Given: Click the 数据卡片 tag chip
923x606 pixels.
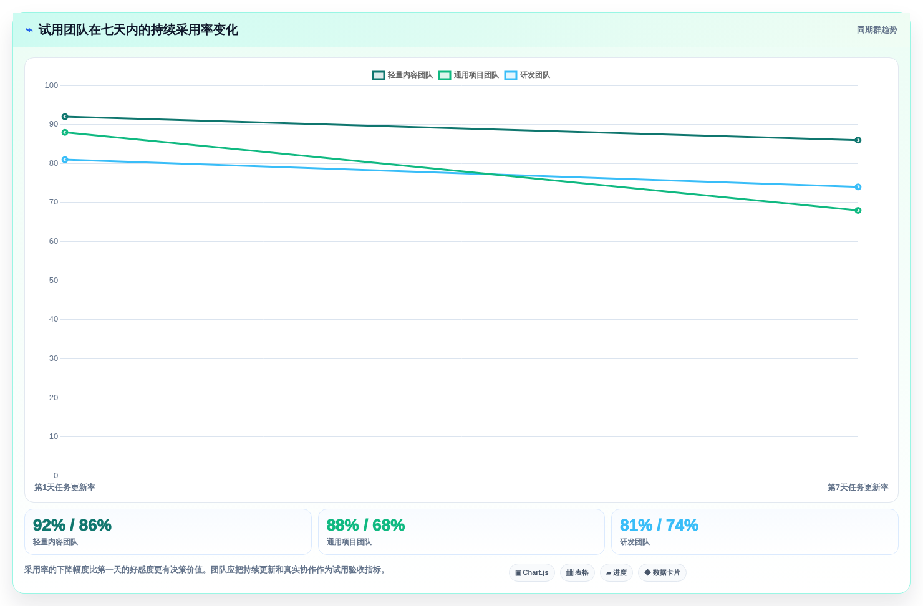Looking at the screenshot, I should click(662, 572).
